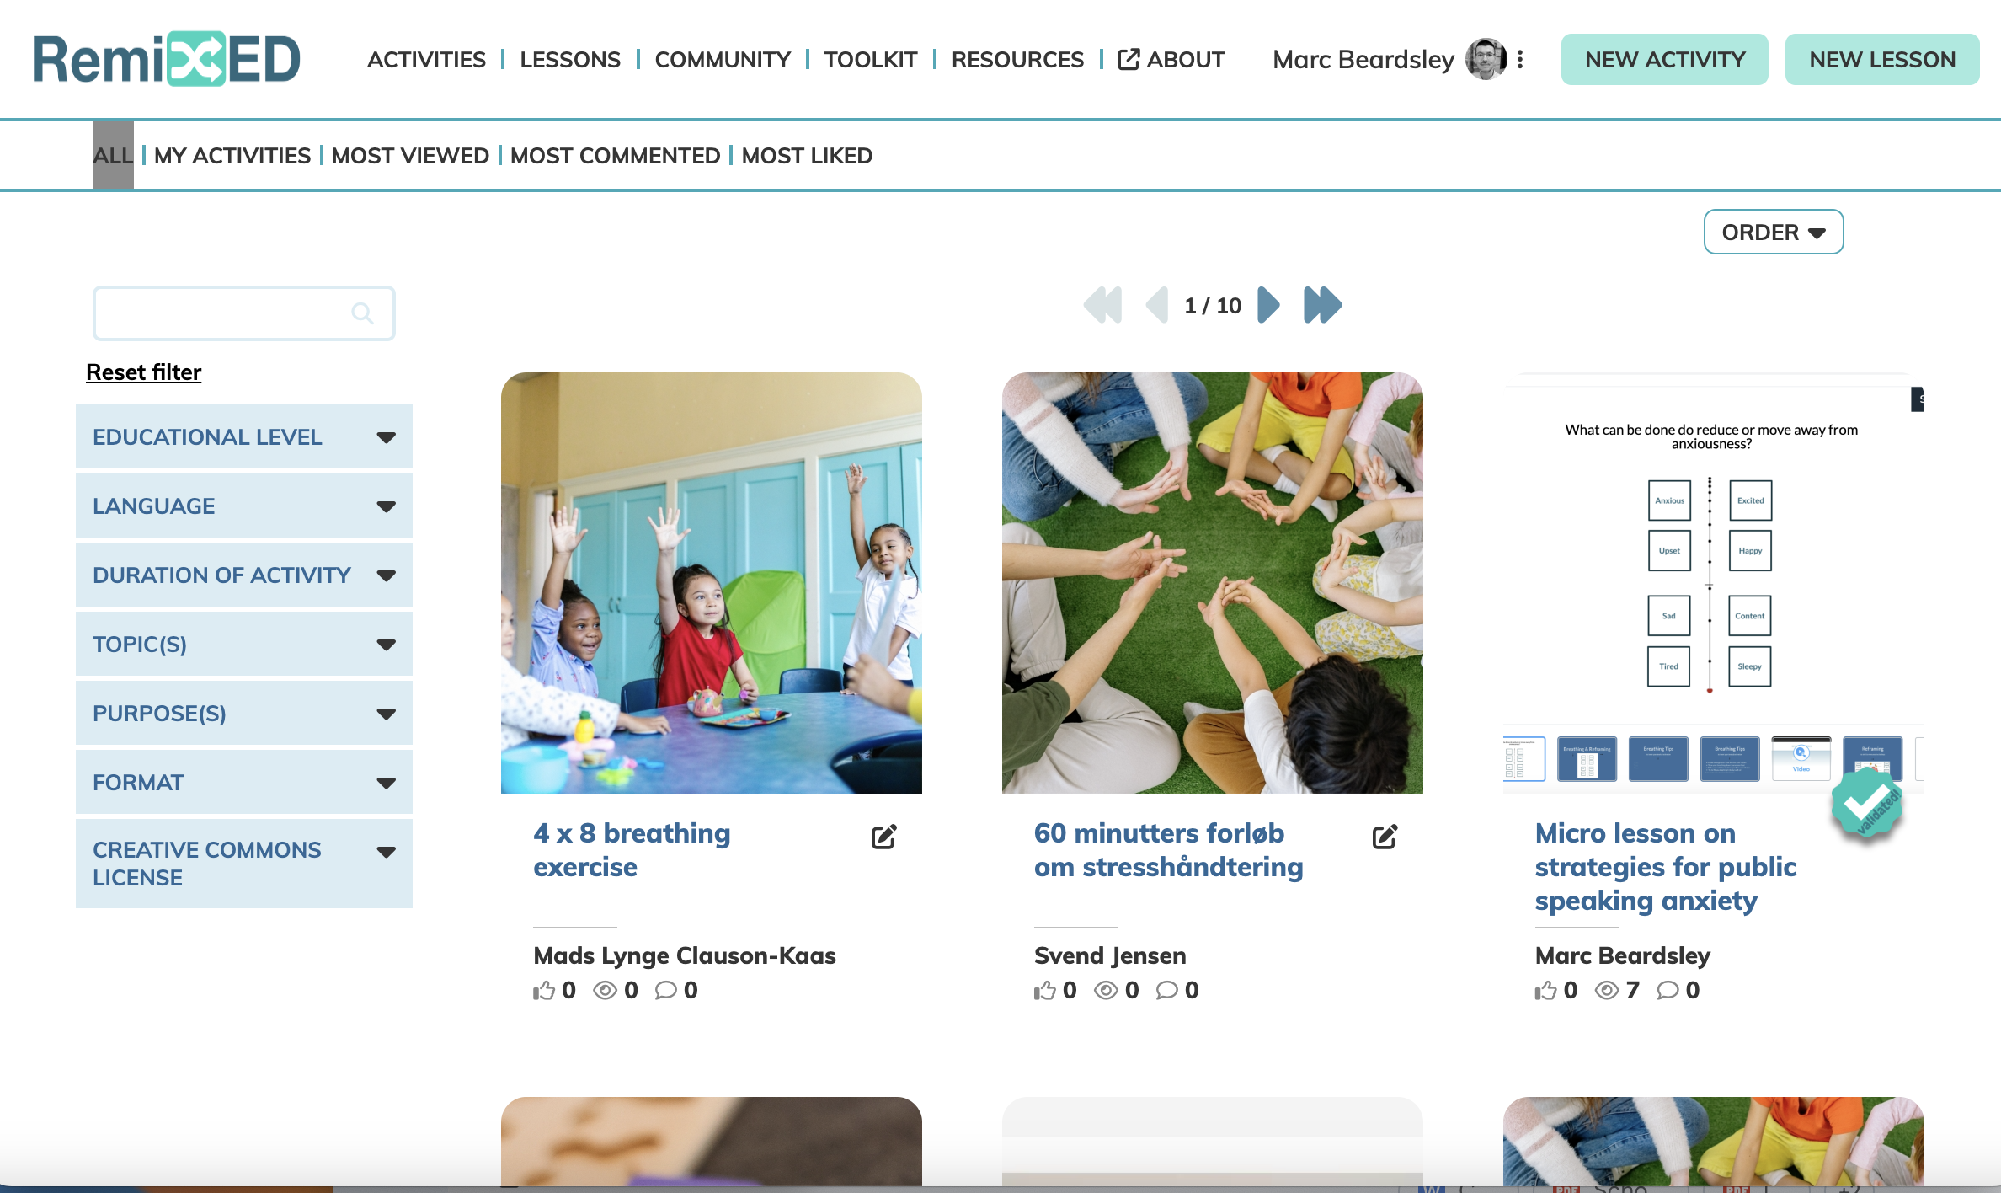Expand the Format filter
This screenshot has height=1193, width=2001.
coord(244,782)
